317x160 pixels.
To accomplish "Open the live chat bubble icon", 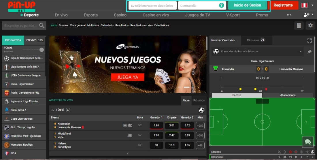I will pyautogui.click(x=308, y=142).
